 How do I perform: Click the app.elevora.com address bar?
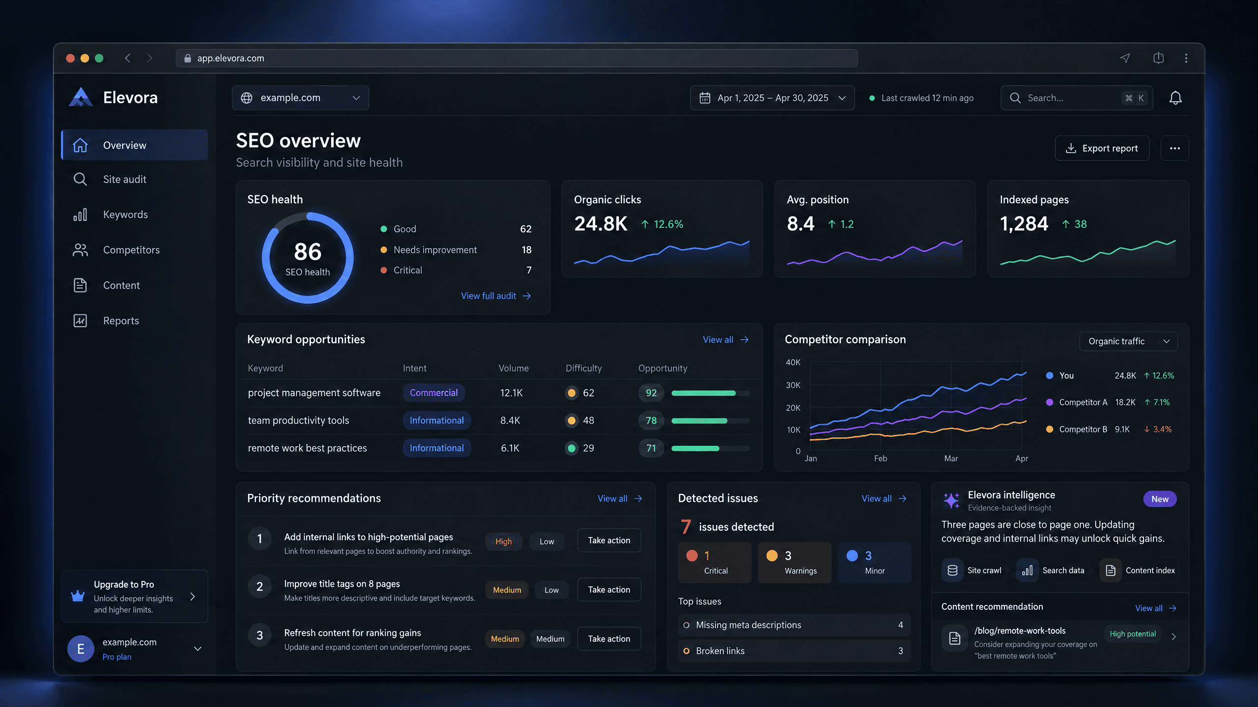[x=517, y=58]
